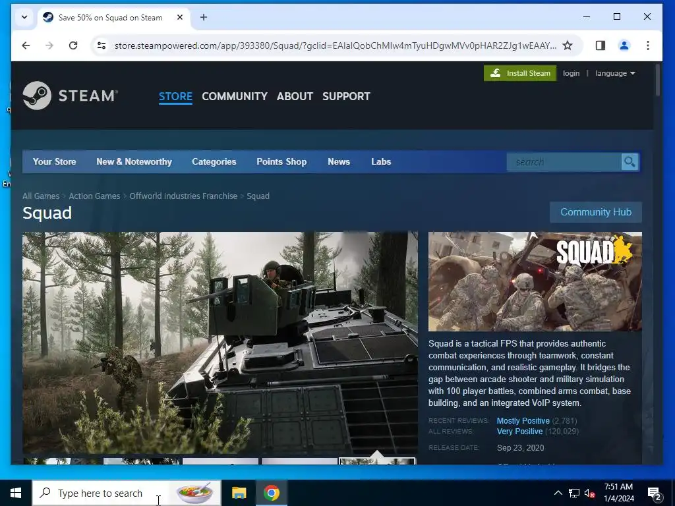Select the STORE menu item
675x506 pixels.
click(x=175, y=96)
